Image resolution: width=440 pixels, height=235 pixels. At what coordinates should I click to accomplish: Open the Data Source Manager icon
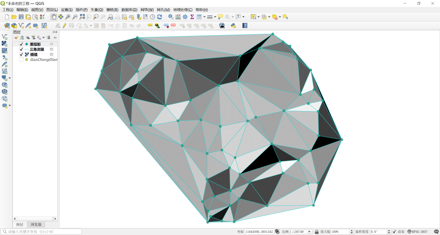click(7, 25)
